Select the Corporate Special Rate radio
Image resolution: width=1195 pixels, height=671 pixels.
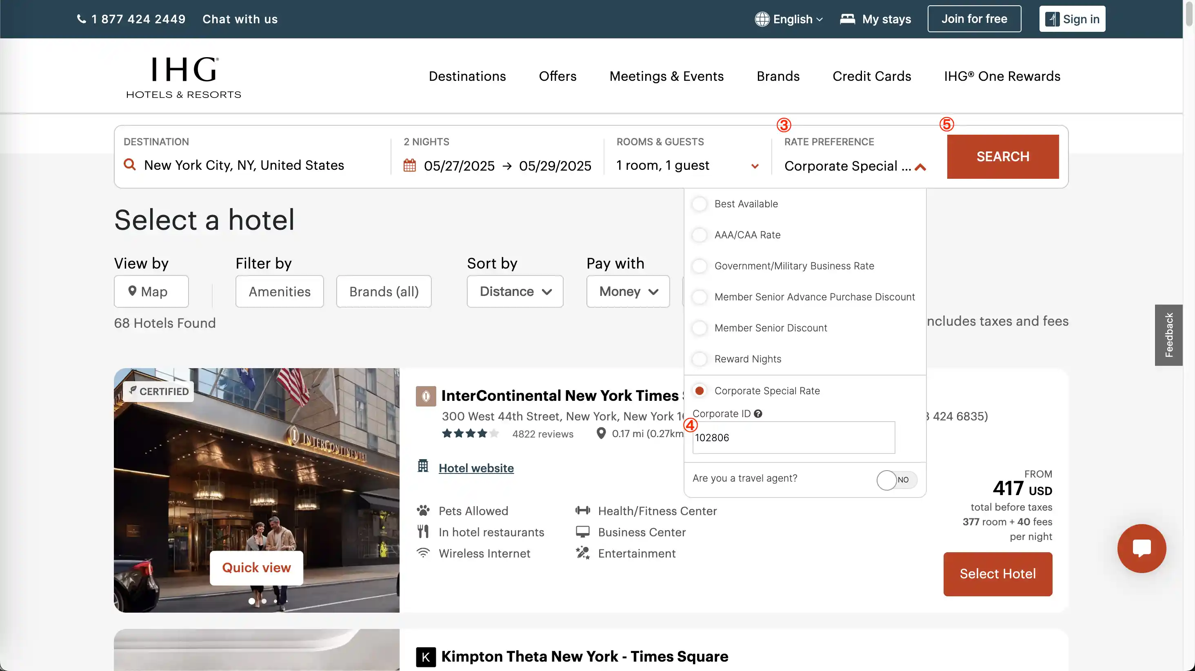click(699, 391)
